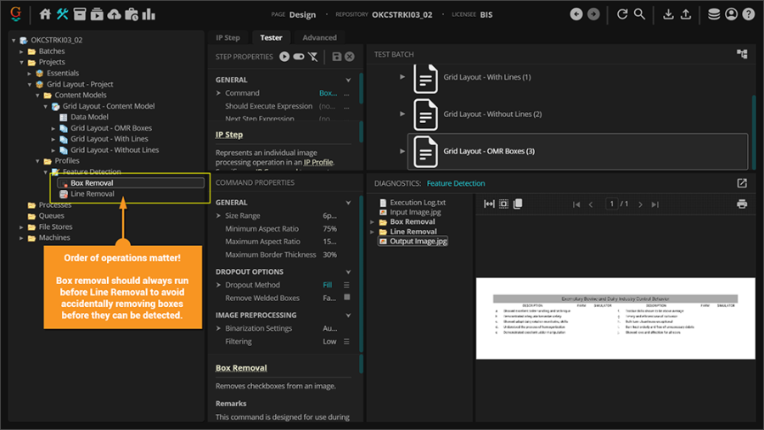The image size is (764, 430).
Task: Toggle the Remove Welded Boxes checkbox
Action: (x=346, y=298)
